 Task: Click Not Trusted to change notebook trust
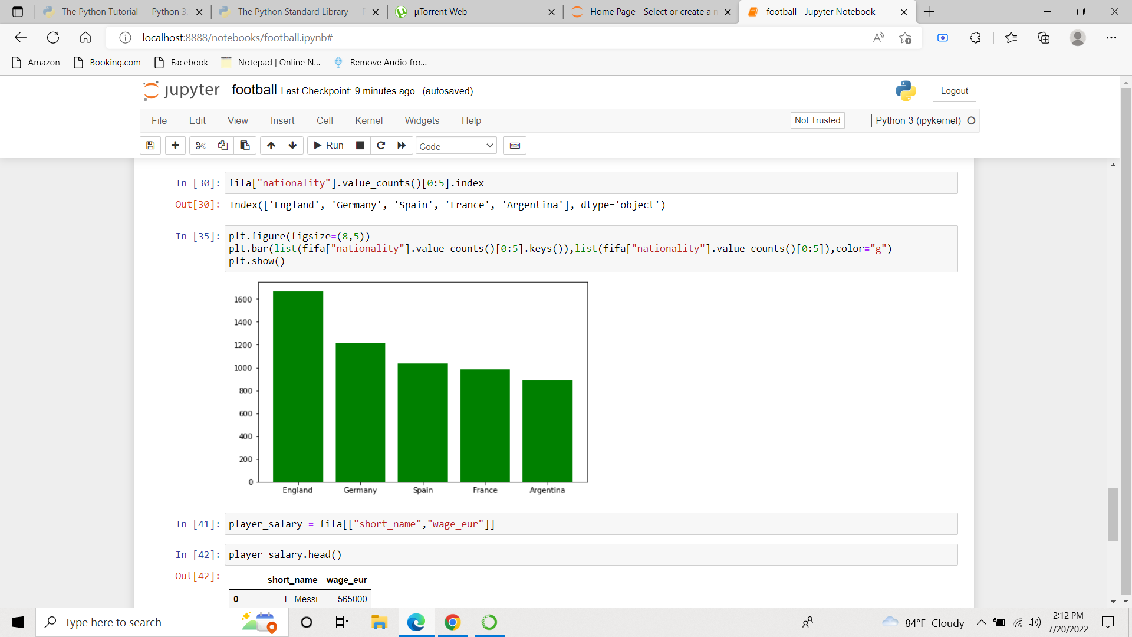pyautogui.click(x=817, y=120)
